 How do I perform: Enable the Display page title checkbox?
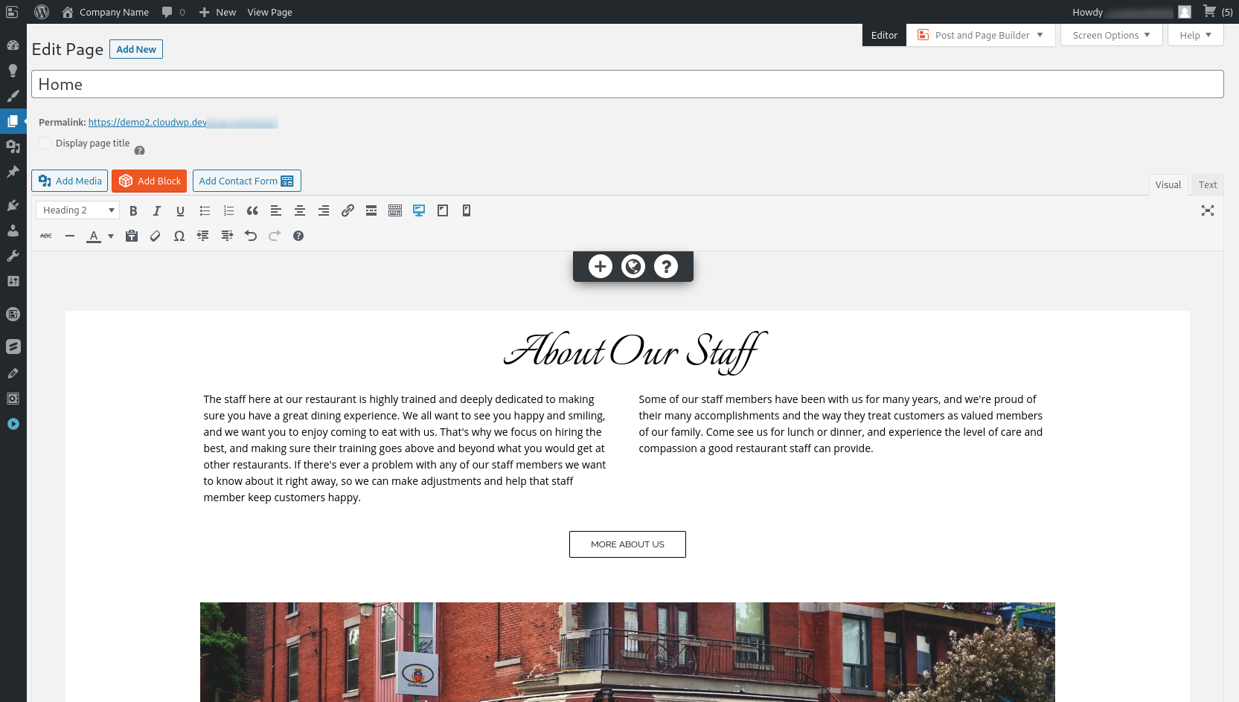click(x=45, y=143)
